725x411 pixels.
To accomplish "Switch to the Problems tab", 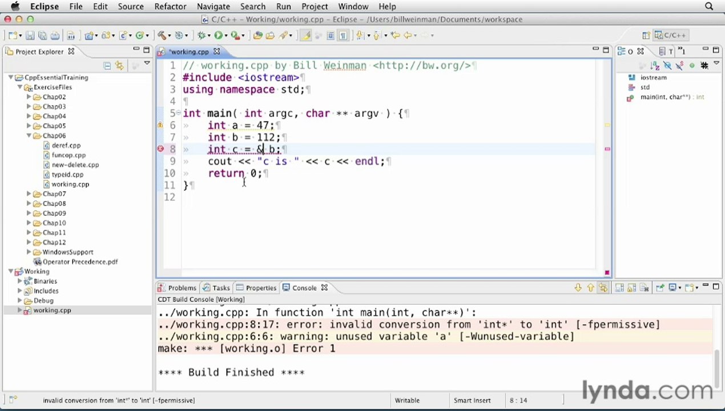I will pos(177,288).
